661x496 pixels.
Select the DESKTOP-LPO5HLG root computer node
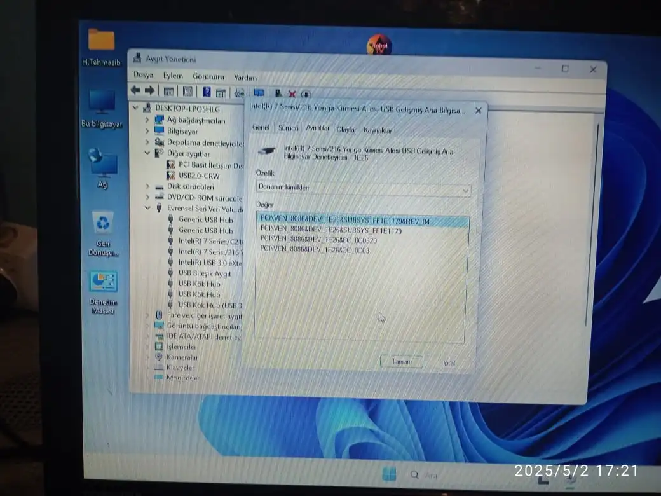coord(187,109)
